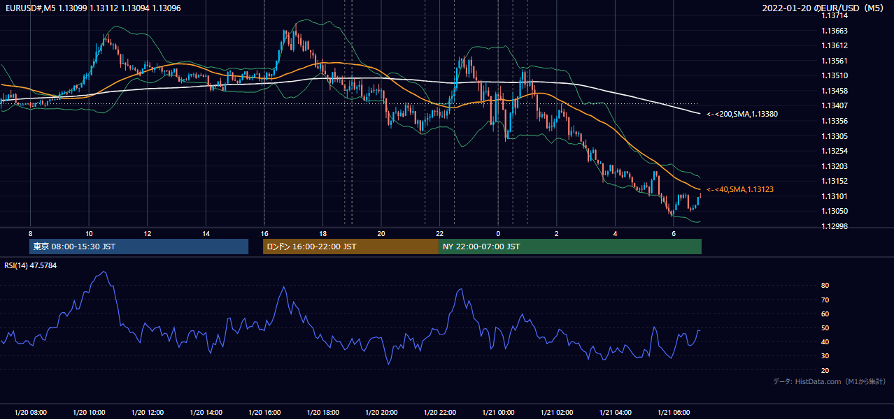894x419 pixels.
Task: Select the 200 SMA label 1.13380
Action: click(x=742, y=114)
